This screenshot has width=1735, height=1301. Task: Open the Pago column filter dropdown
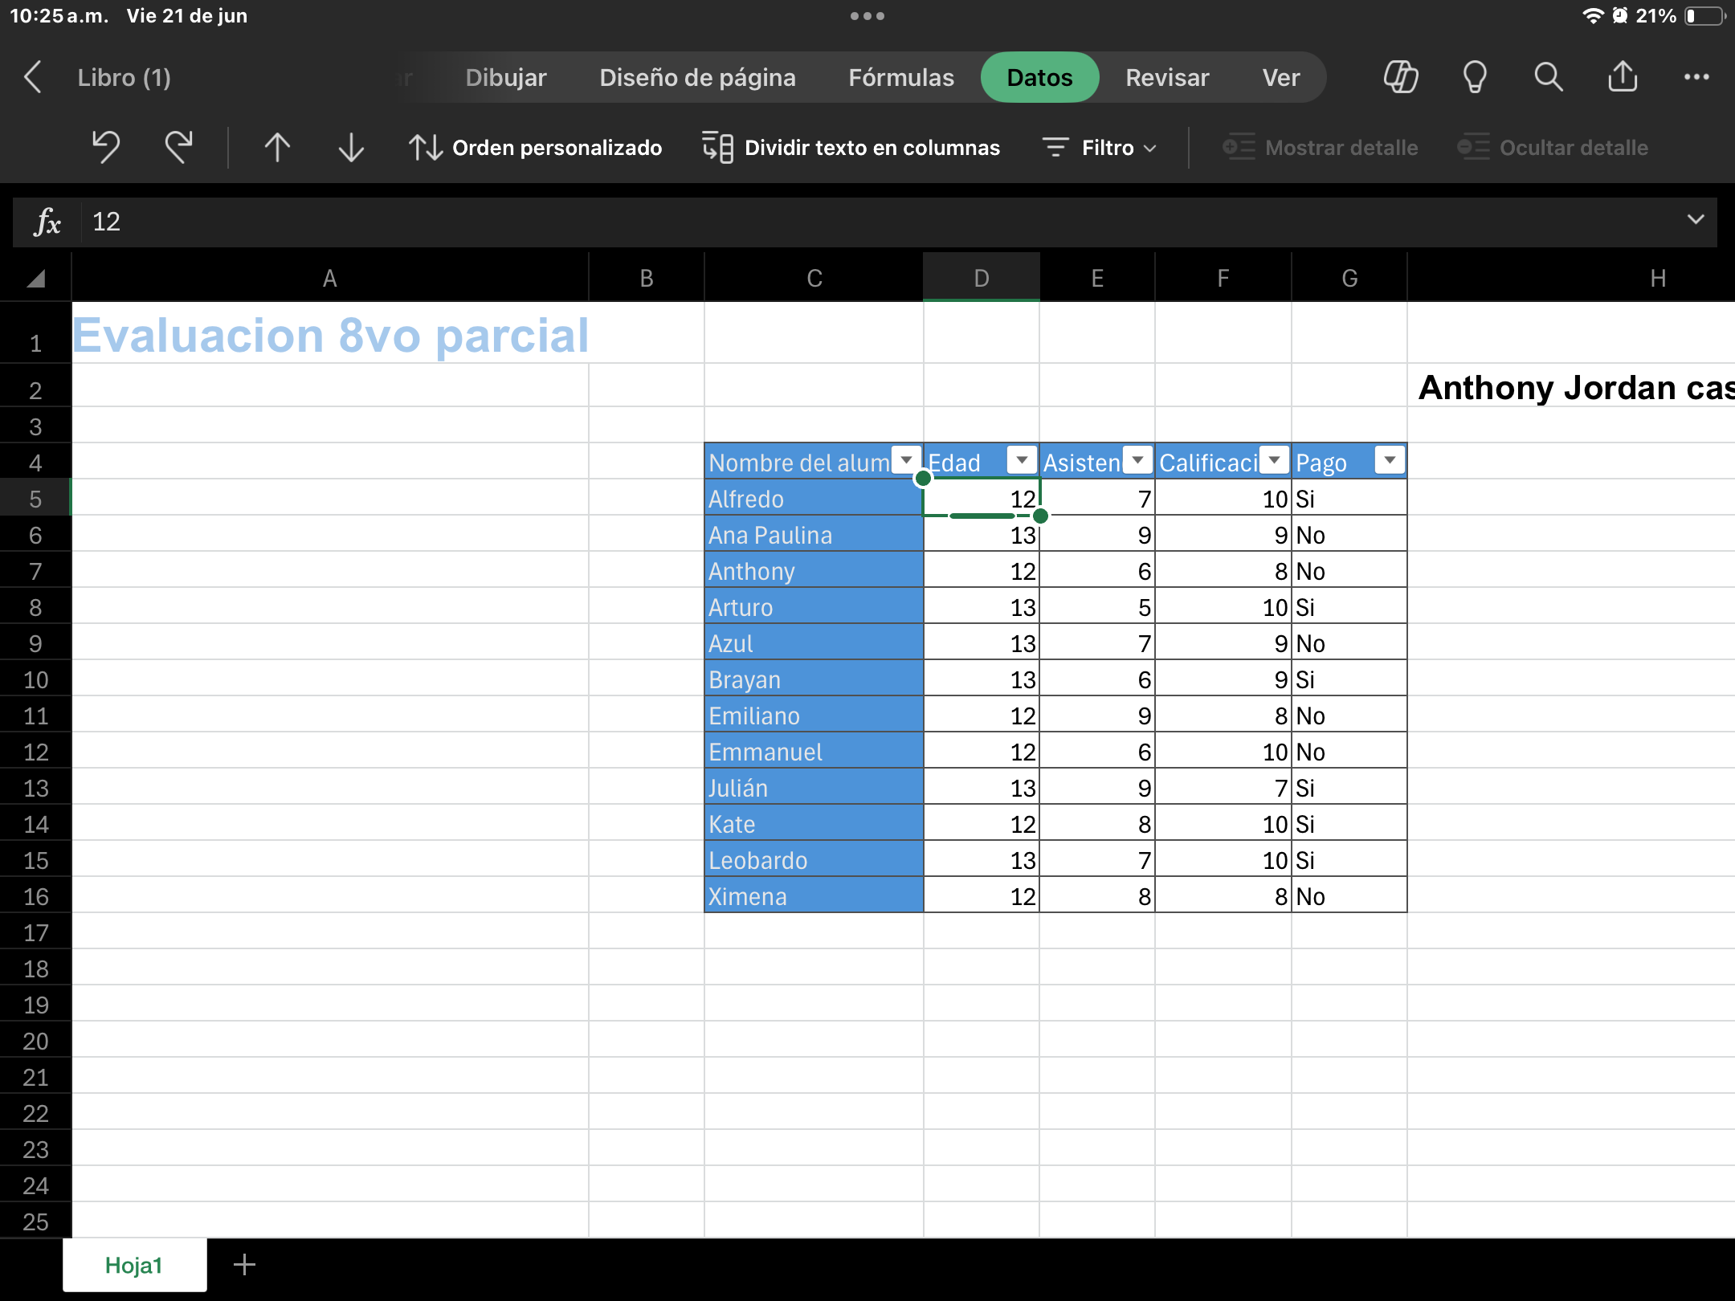click(1390, 460)
